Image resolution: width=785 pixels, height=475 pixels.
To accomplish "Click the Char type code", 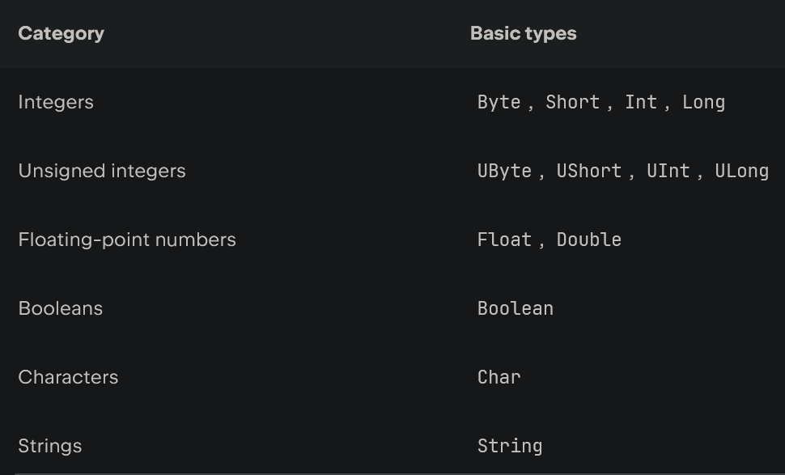I will tap(499, 377).
